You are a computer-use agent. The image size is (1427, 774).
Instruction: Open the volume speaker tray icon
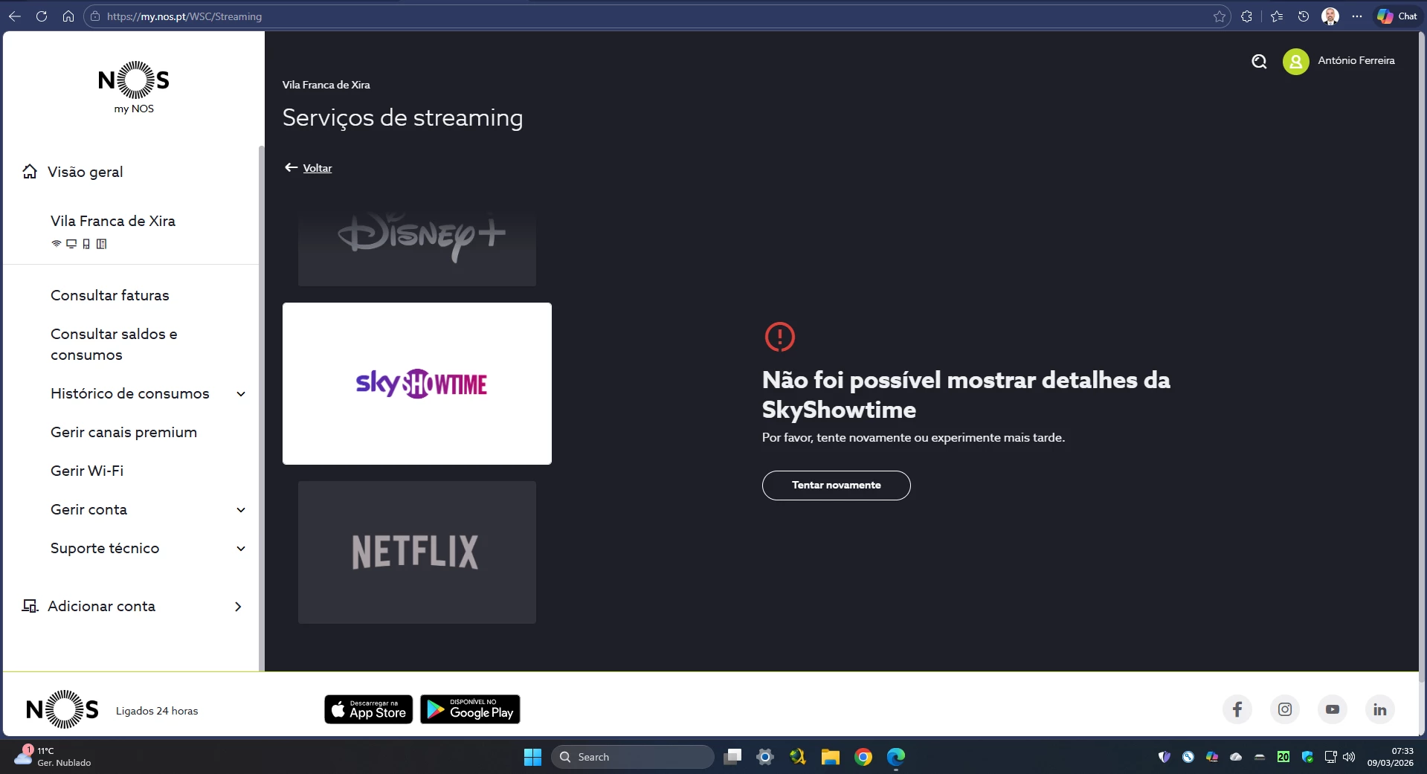point(1349,757)
